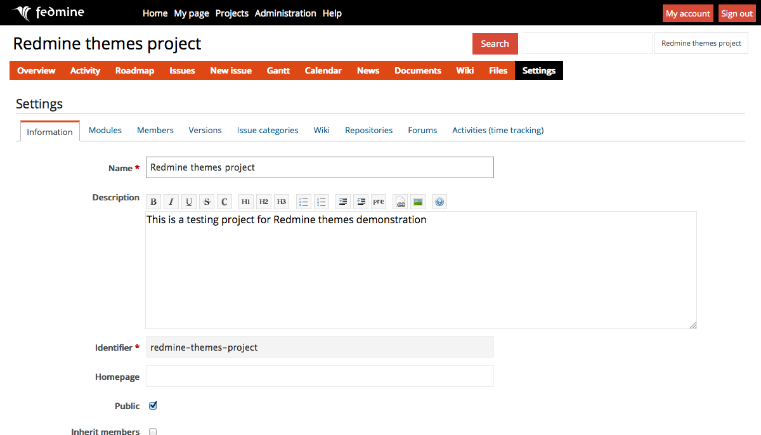The height and width of the screenshot is (435, 761).
Task: Insert a bulleted list
Action: click(304, 202)
